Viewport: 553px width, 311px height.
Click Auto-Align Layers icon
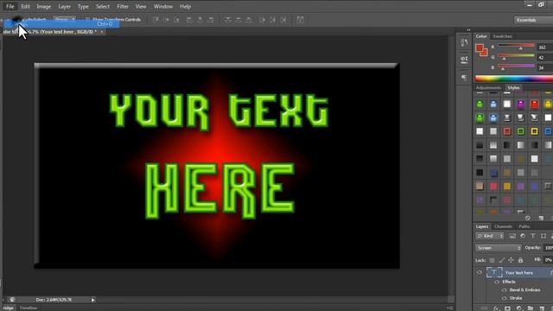[300, 20]
